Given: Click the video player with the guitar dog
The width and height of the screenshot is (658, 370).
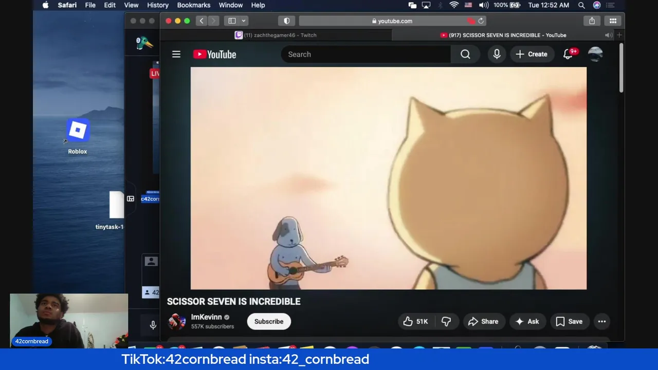Looking at the screenshot, I should [x=389, y=178].
